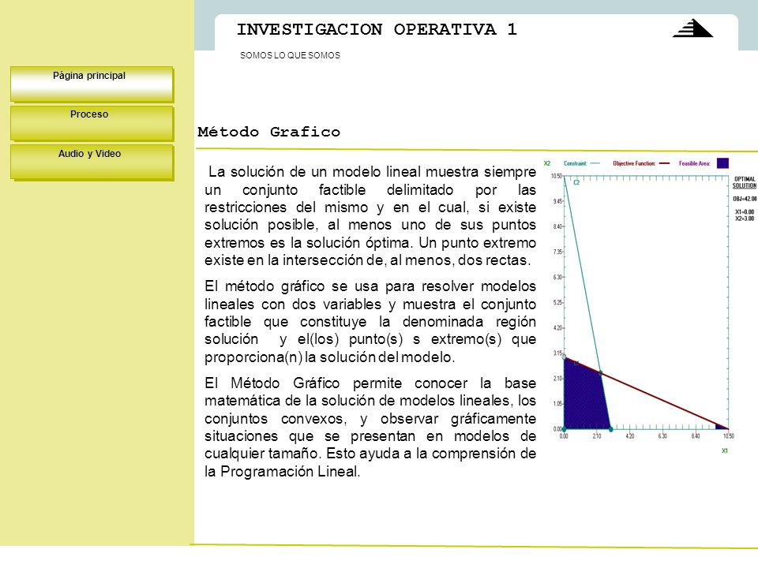
Task: Click the linear programming graph image
Action: [x=649, y=306]
